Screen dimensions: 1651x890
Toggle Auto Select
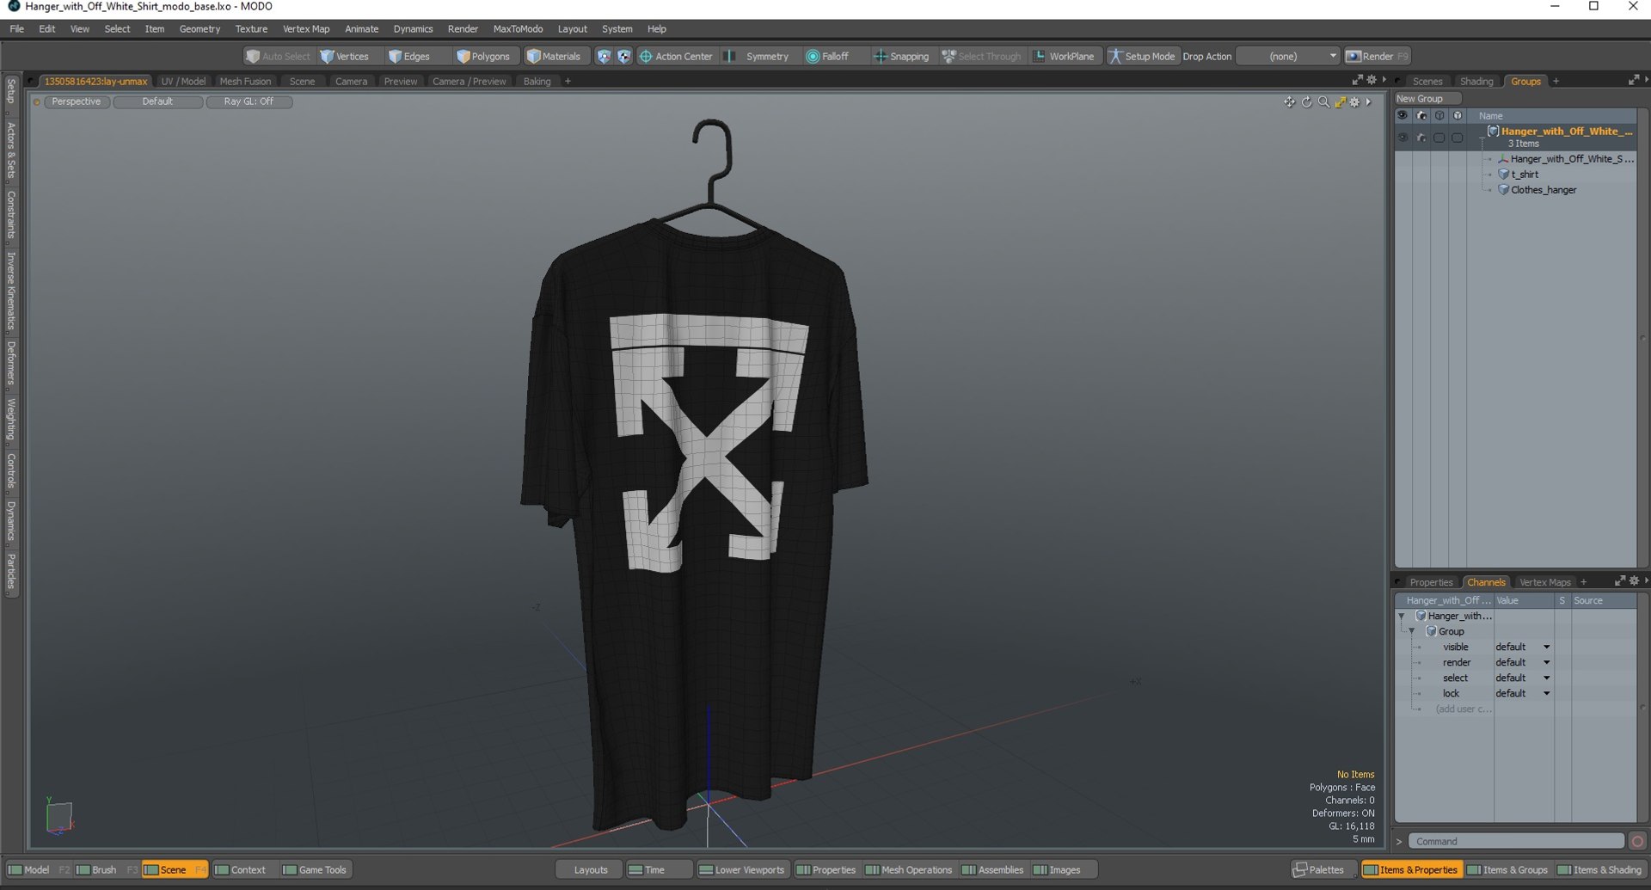278,57
